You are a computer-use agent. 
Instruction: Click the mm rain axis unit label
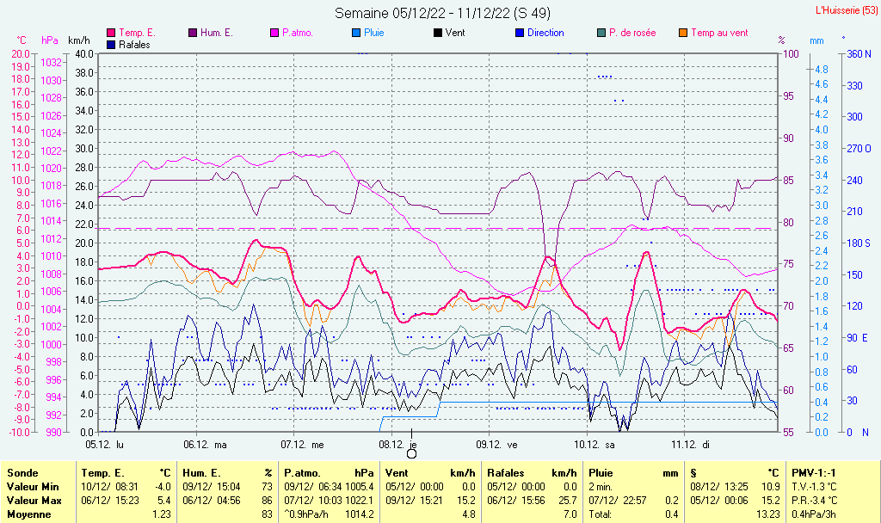[x=816, y=40]
